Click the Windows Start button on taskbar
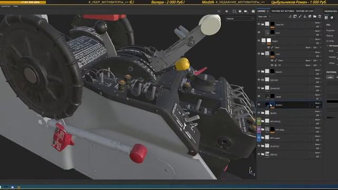The image size is (338, 190). click(1, 187)
